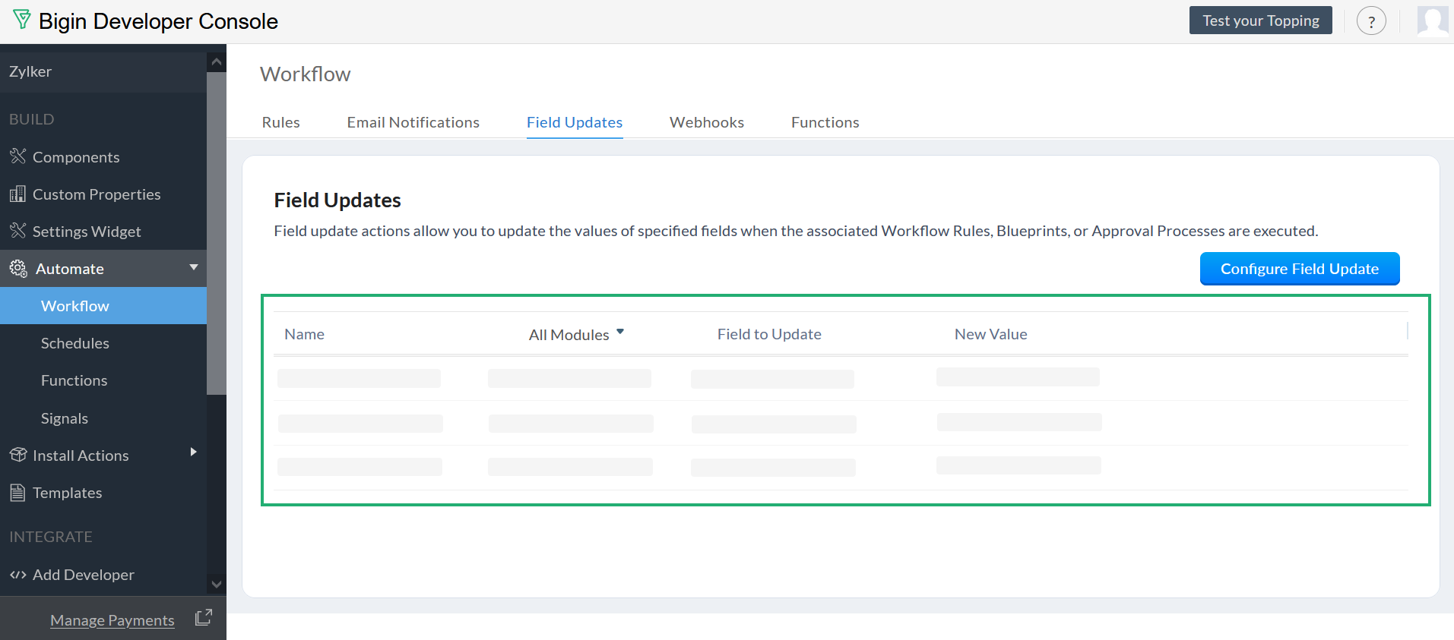This screenshot has height=640, width=1454.
Task: Click the Custom Properties building icon
Action: [17, 194]
